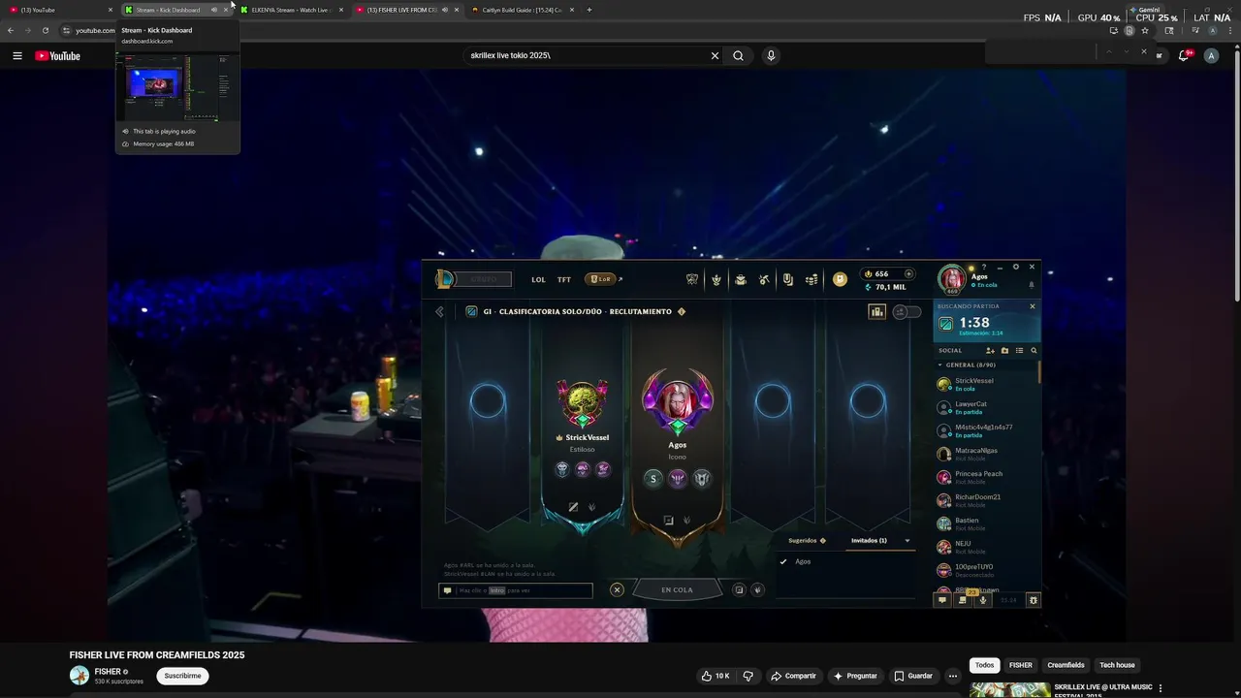Click the search icon in Social panel

coord(1034,350)
